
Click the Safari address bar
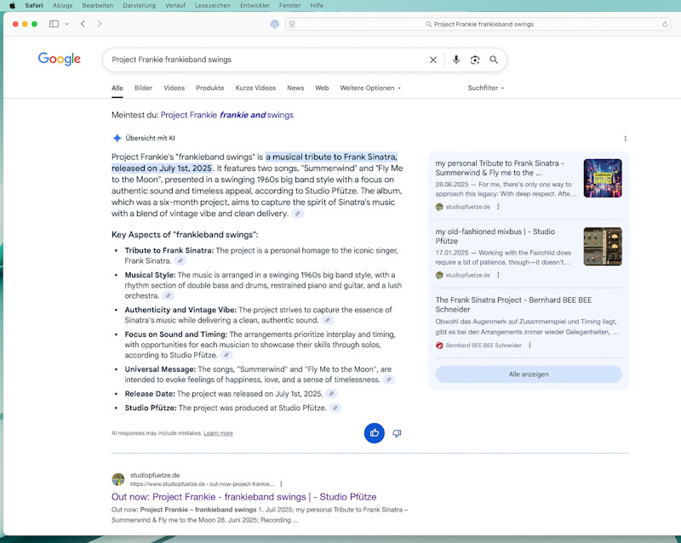point(478,25)
